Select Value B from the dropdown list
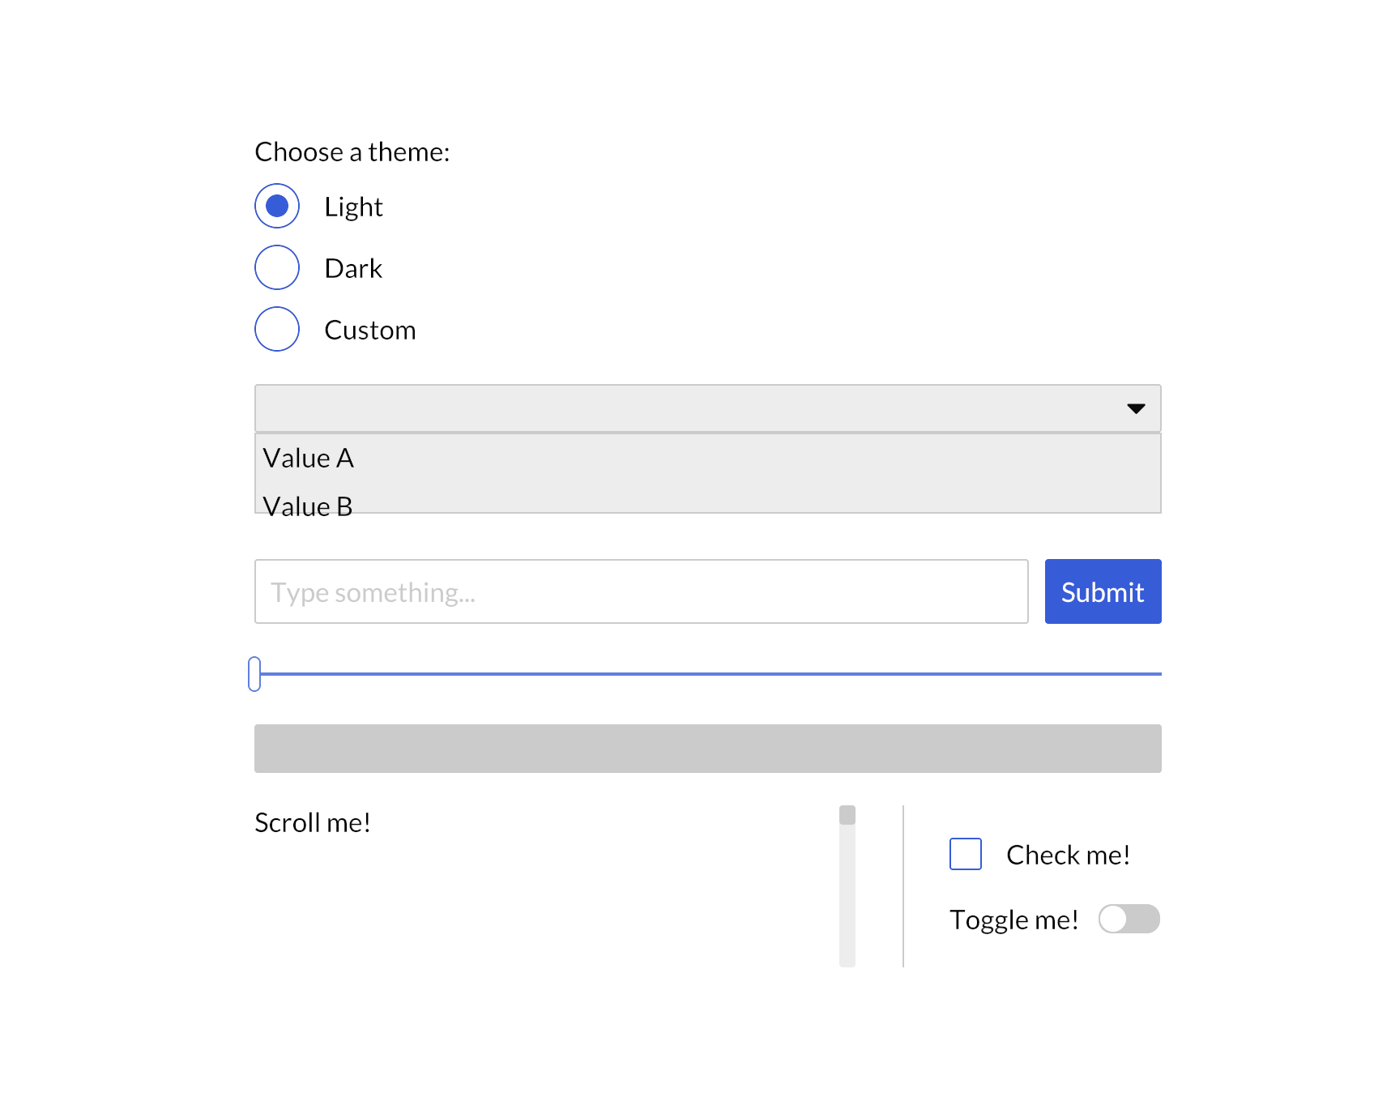The width and height of the screenshot is (1374, 1097). 309,506
